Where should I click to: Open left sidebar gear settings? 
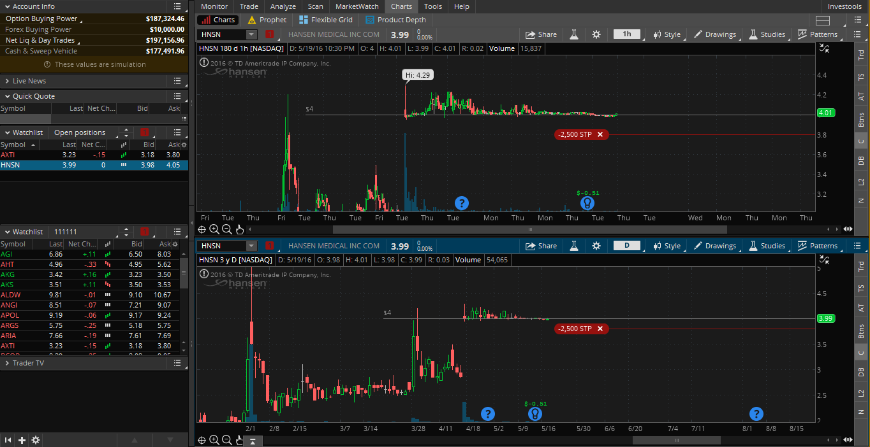click(x=36, y=440)
